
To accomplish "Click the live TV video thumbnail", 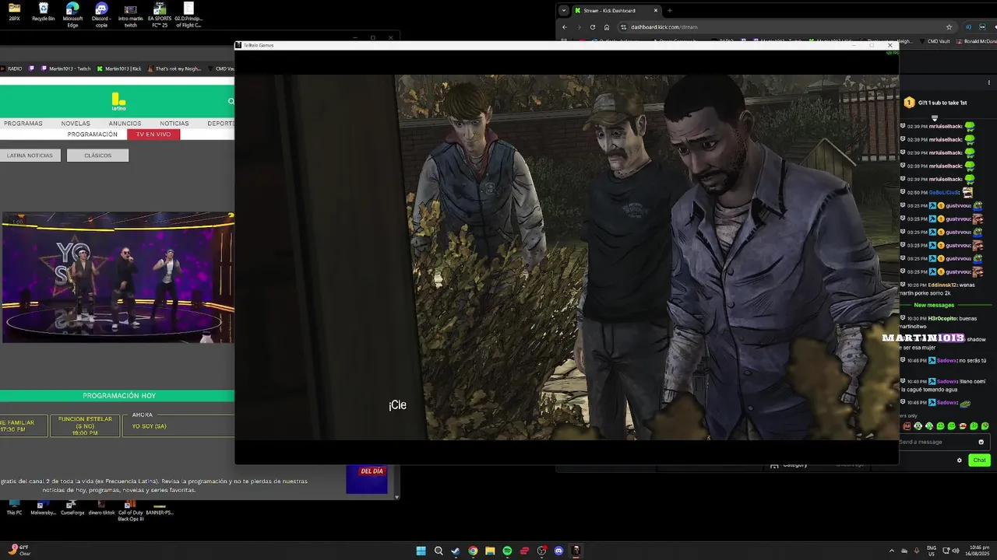I will 118,278.
